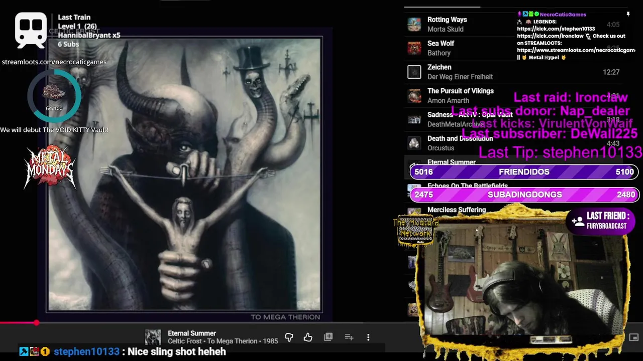The image size is (643, 361).
Task: Click stephen10133 username in bottom chat
Action: pos(86,351)
